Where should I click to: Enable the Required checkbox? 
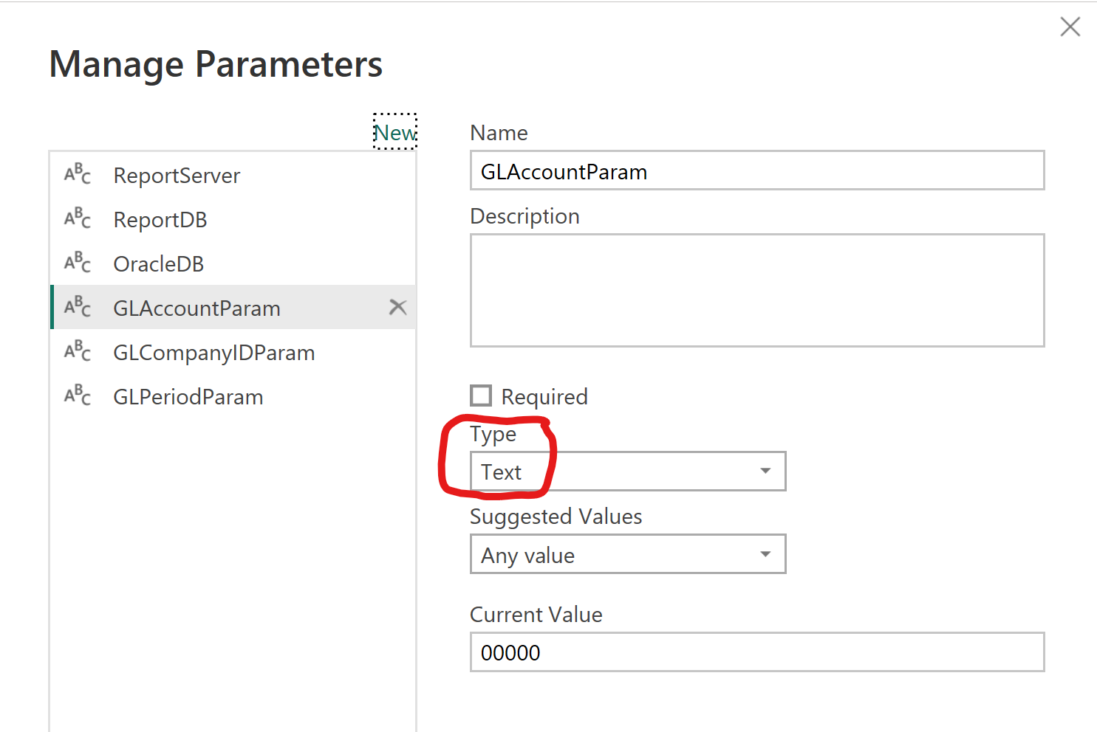click(x=481, y=396)
